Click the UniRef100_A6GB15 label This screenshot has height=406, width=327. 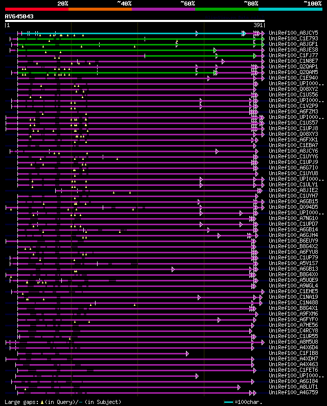pyautogui.click(x=293, y=201)
